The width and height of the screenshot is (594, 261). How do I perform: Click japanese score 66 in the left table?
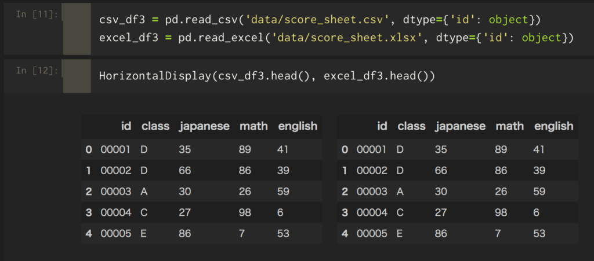[185, 171]
